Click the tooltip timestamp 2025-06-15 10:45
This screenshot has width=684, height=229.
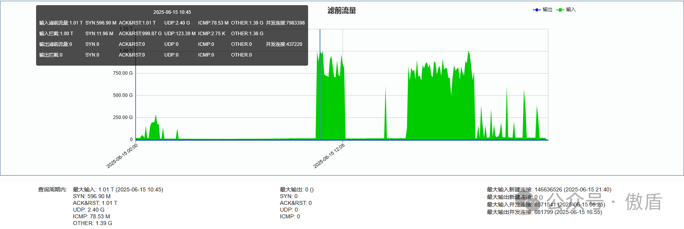point(172,12)
